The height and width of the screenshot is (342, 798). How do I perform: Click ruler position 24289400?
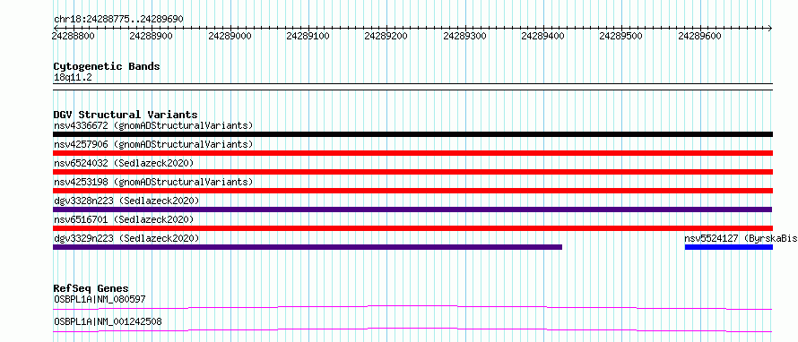pos(543,36)
